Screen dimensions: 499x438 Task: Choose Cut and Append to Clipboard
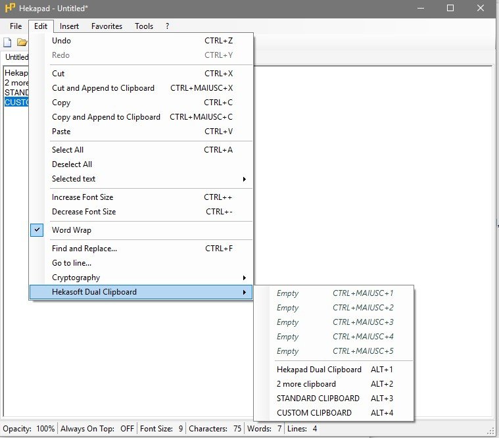click(141, 88)
